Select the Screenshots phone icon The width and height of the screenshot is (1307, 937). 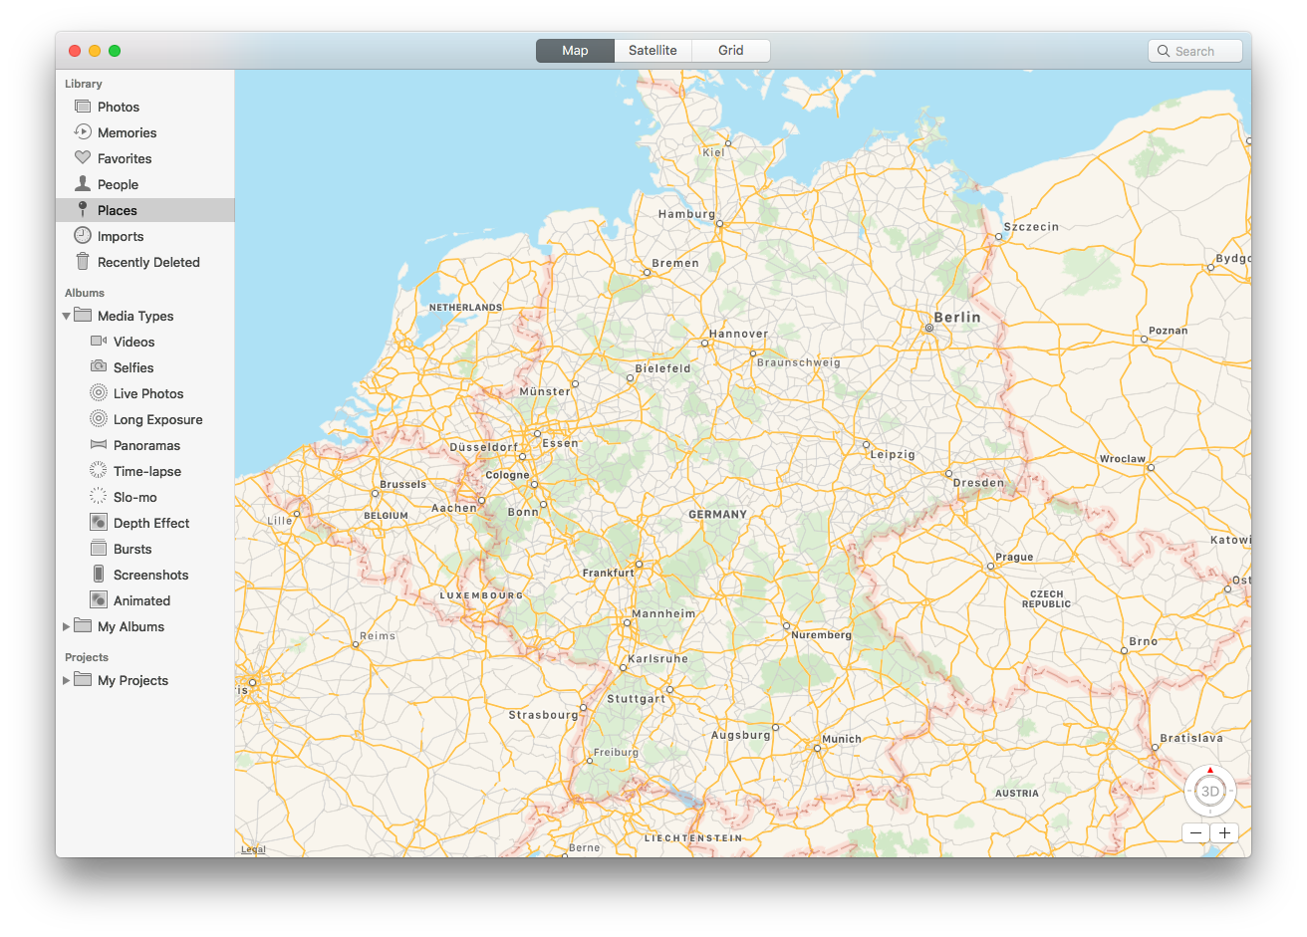[x=99, y=575]
